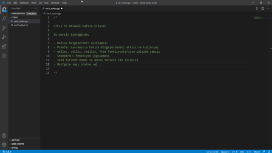The image size is (272, 153).
Task: Click the line beginning "- void türünün önemi"
Action: pos(96,60)
